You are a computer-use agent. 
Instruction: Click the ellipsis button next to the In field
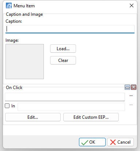[x=131, y=105]
